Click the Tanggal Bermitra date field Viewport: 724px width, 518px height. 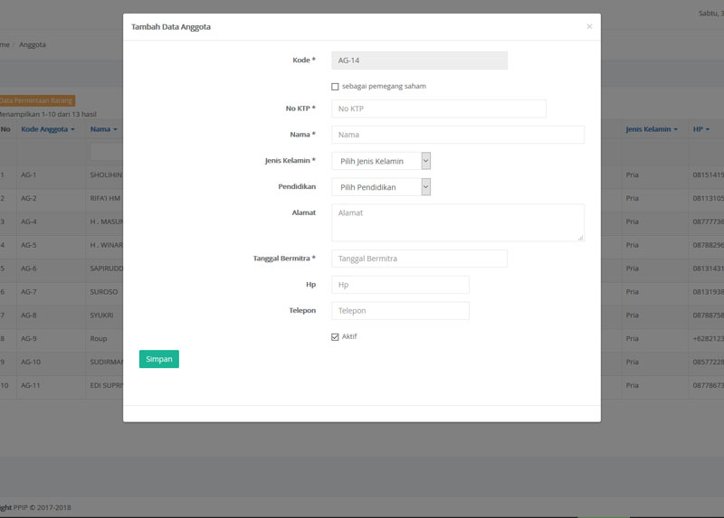pyautogui.click(x=419, y=259)
